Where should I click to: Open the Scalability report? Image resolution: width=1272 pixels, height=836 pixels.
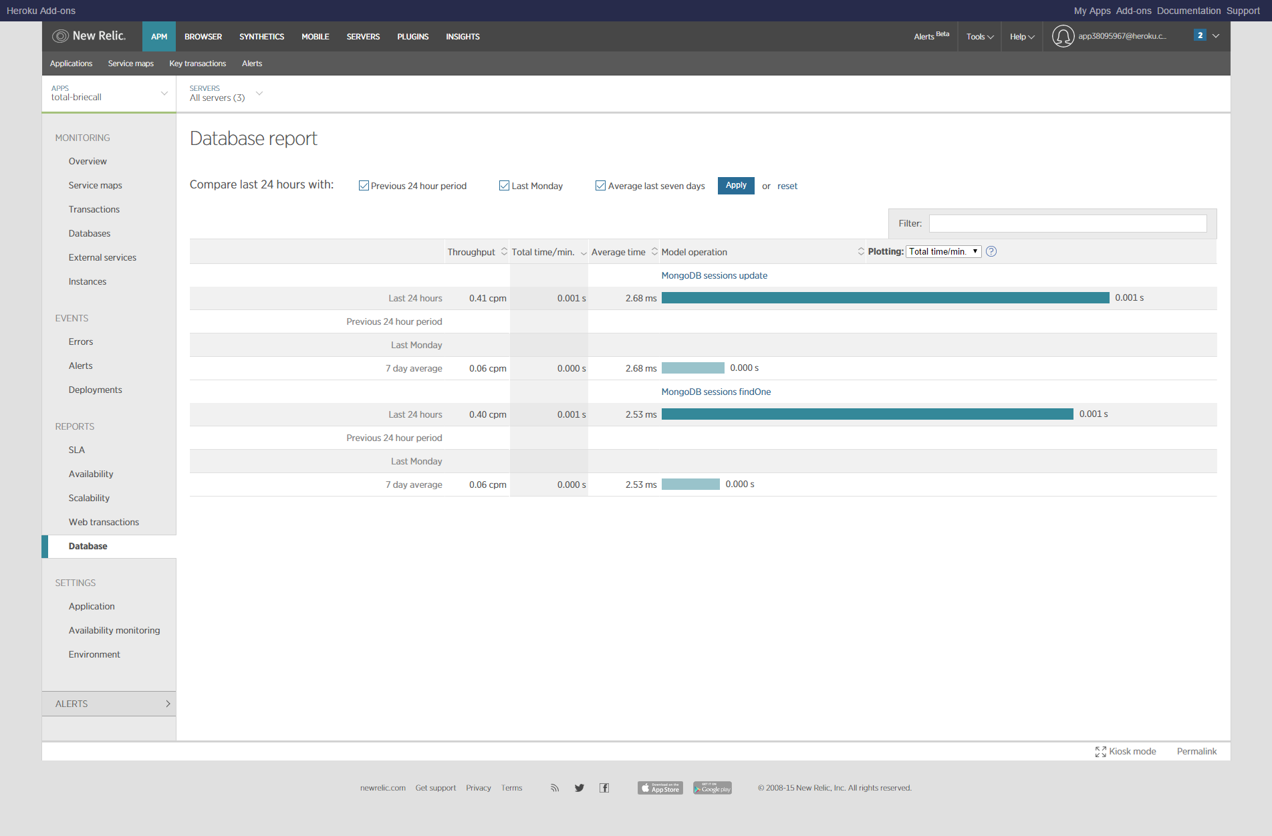pos(89,498)
